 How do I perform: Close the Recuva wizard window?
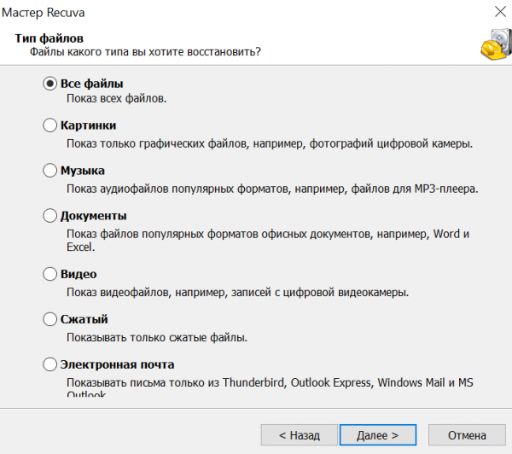tap(500, 12)
